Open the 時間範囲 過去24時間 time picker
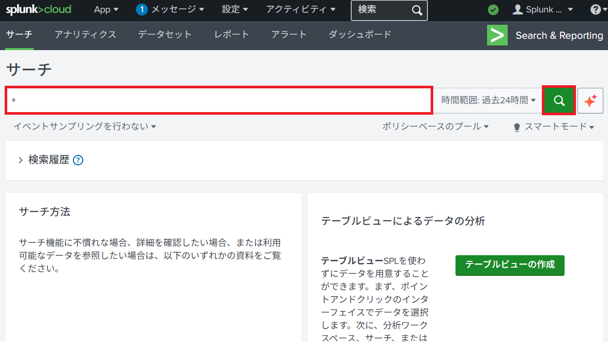The image size is (608, 342). pos(488,100)
